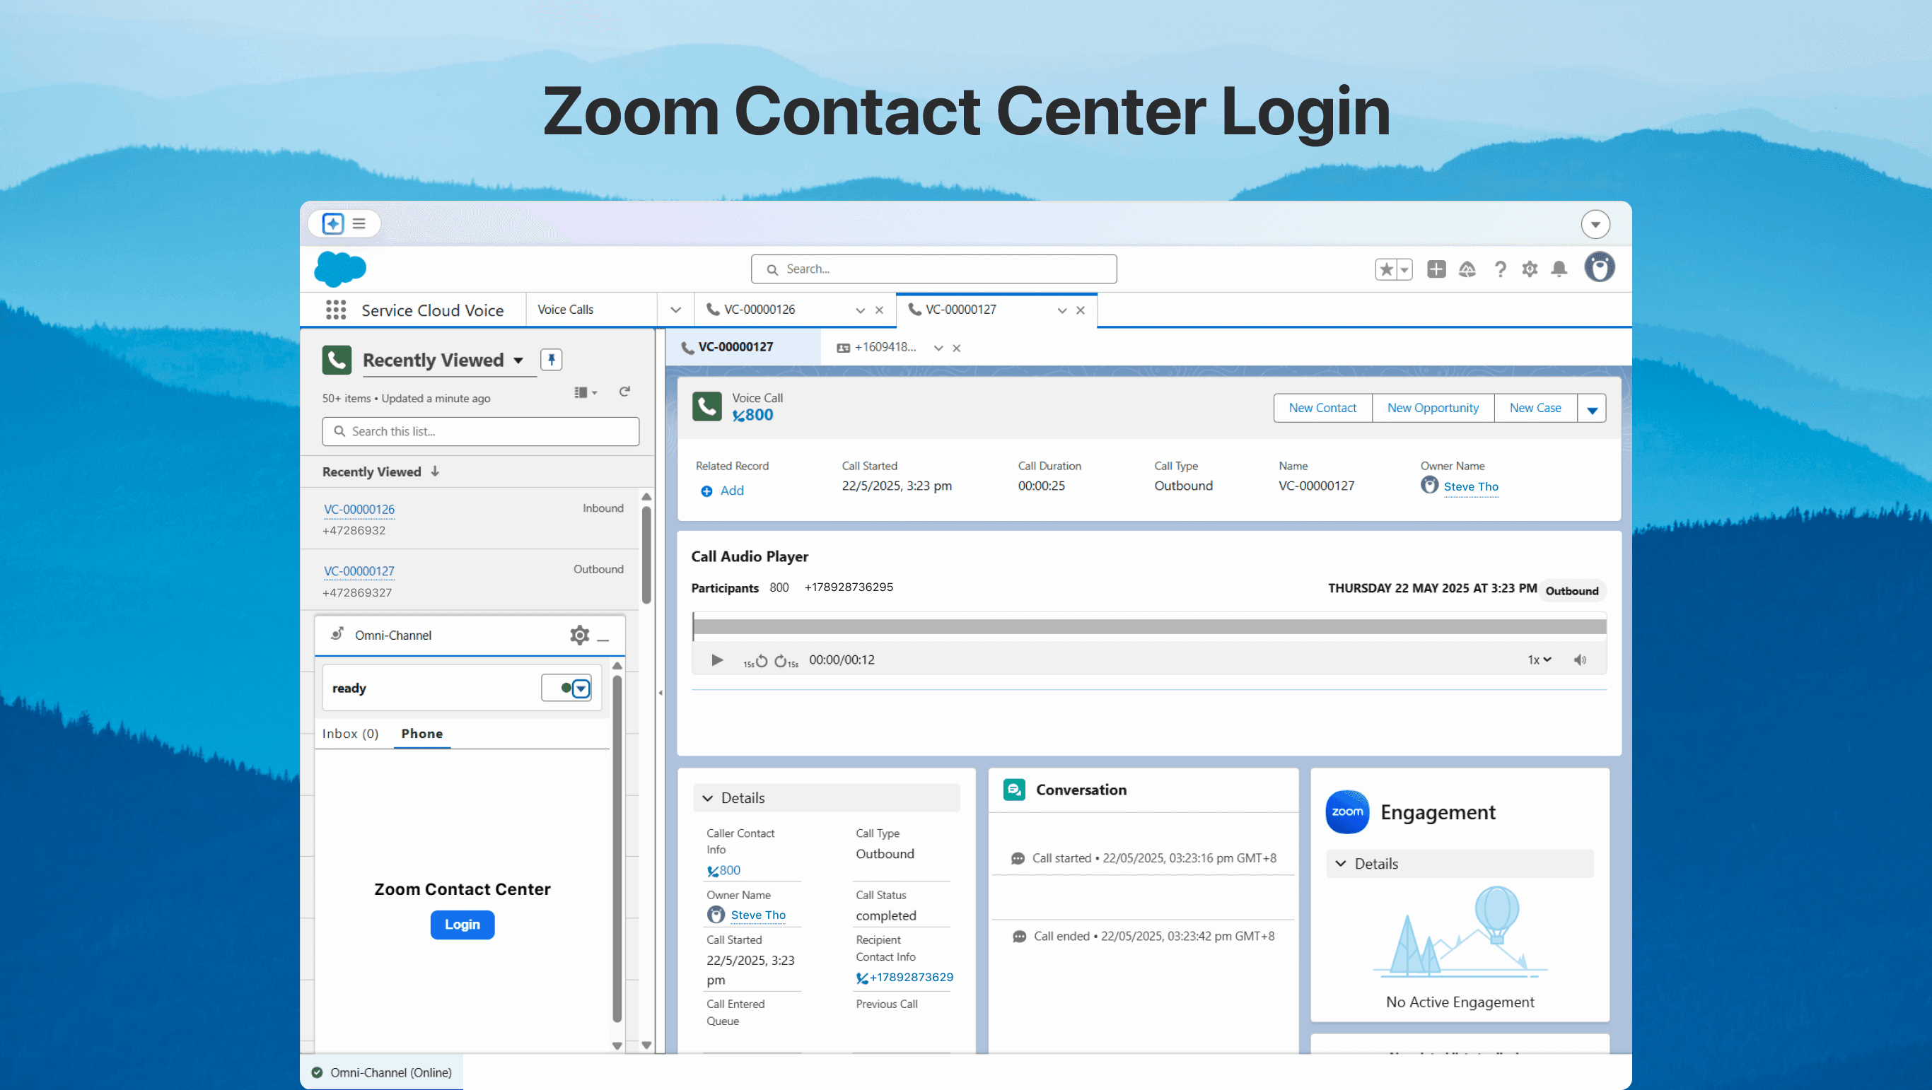Open the Favorites star icon
The height and width of the screenshot is (1090, 1932).
1386,269
